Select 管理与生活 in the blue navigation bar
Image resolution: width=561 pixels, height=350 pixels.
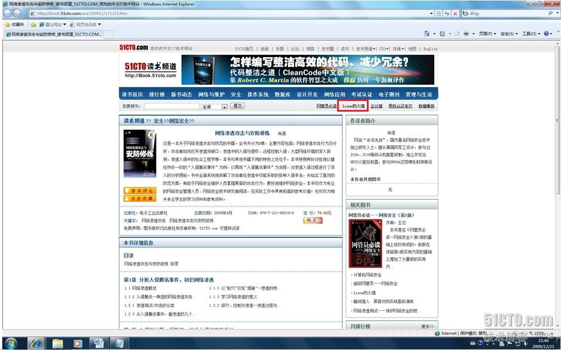(x=419, y=94)
